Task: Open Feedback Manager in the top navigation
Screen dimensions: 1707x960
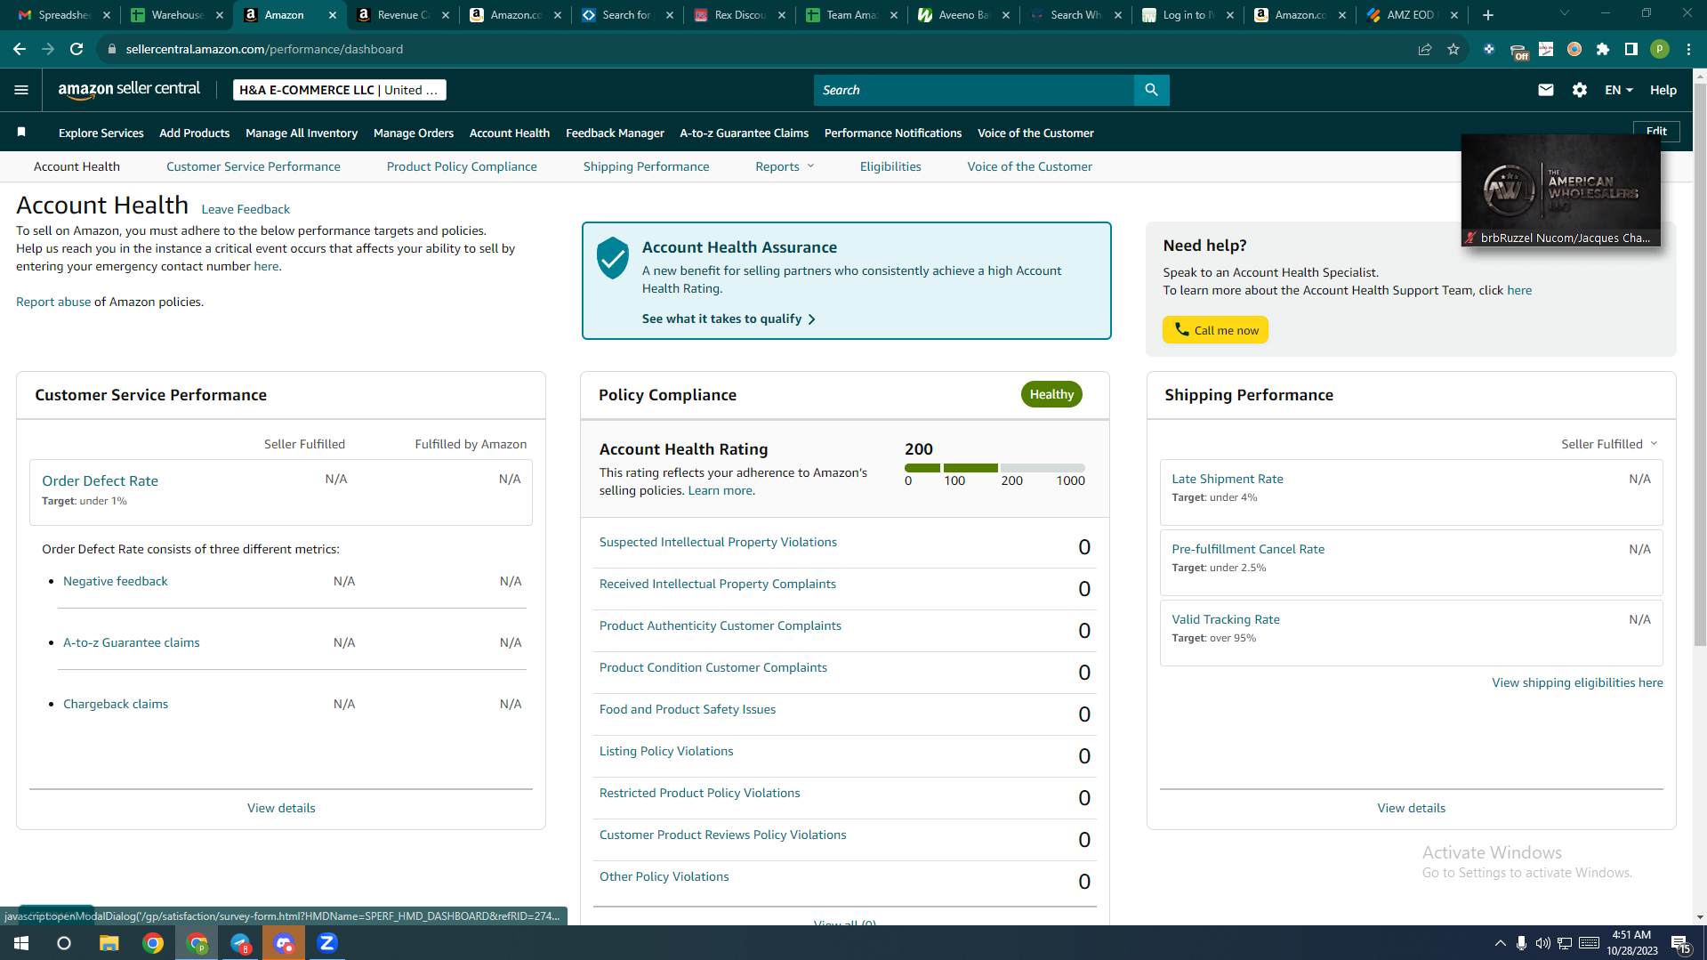Action: click(615, 133)
